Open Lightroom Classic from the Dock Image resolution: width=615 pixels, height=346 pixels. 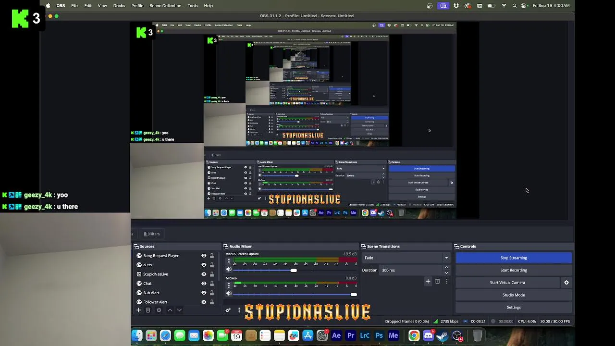[365, 335]
